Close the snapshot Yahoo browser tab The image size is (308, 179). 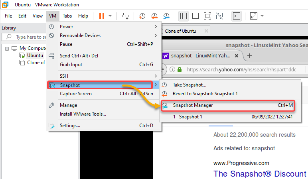click(x=237, y=56)
